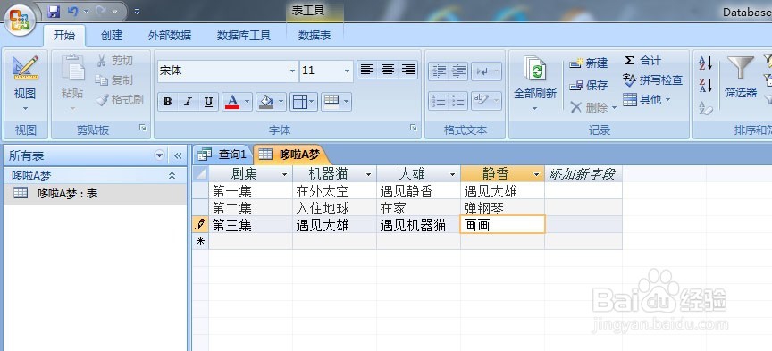Click the increase indent icon
This screenshot has width=772, height=351.
[x=458, y=71]
